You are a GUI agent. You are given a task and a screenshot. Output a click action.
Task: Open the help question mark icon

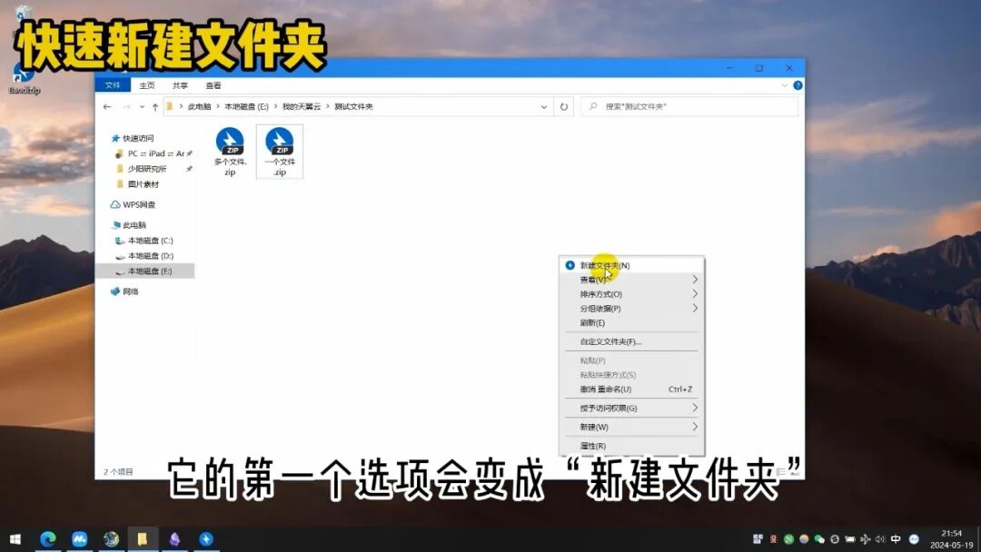[797, 85]
